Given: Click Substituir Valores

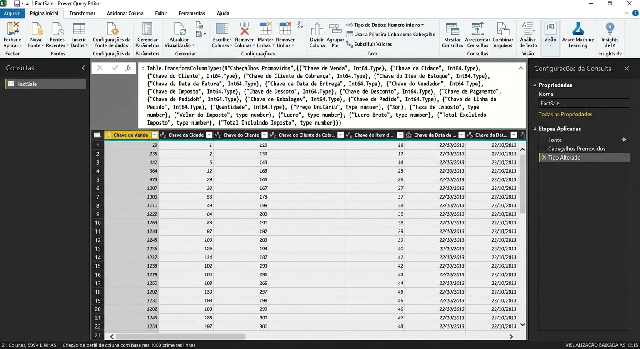Looking at the screenshot, I should pyautogui.click(x=372, y=44).
